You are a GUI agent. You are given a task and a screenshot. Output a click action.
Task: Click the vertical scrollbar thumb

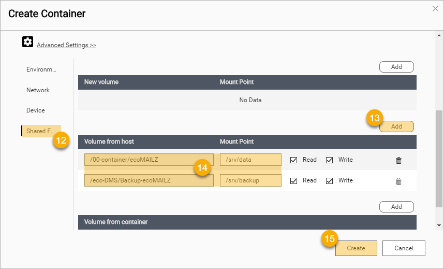point(439,159)
